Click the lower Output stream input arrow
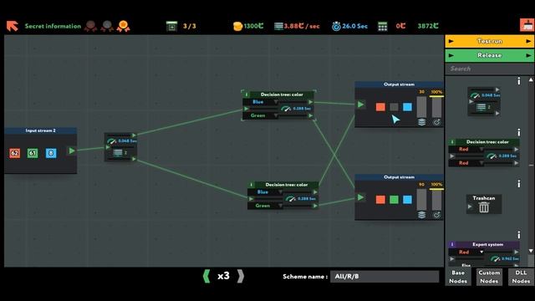 point(360,197)
